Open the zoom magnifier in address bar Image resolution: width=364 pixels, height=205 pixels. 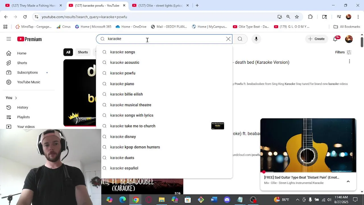click(x=288, y=17)
